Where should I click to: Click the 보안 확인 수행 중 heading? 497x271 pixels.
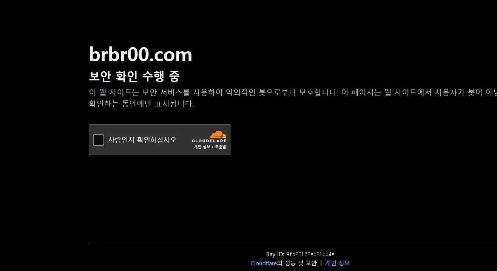tap(134, 76)
